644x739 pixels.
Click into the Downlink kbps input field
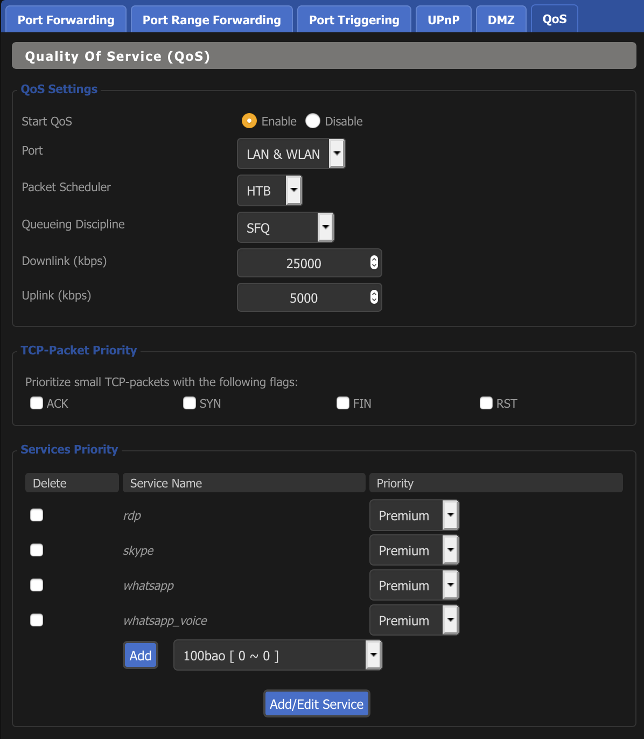click(303, 263)
